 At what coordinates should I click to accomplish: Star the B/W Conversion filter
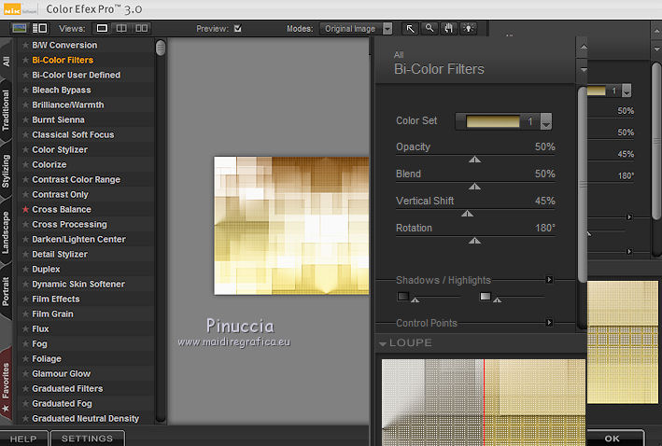coord(26,45)
